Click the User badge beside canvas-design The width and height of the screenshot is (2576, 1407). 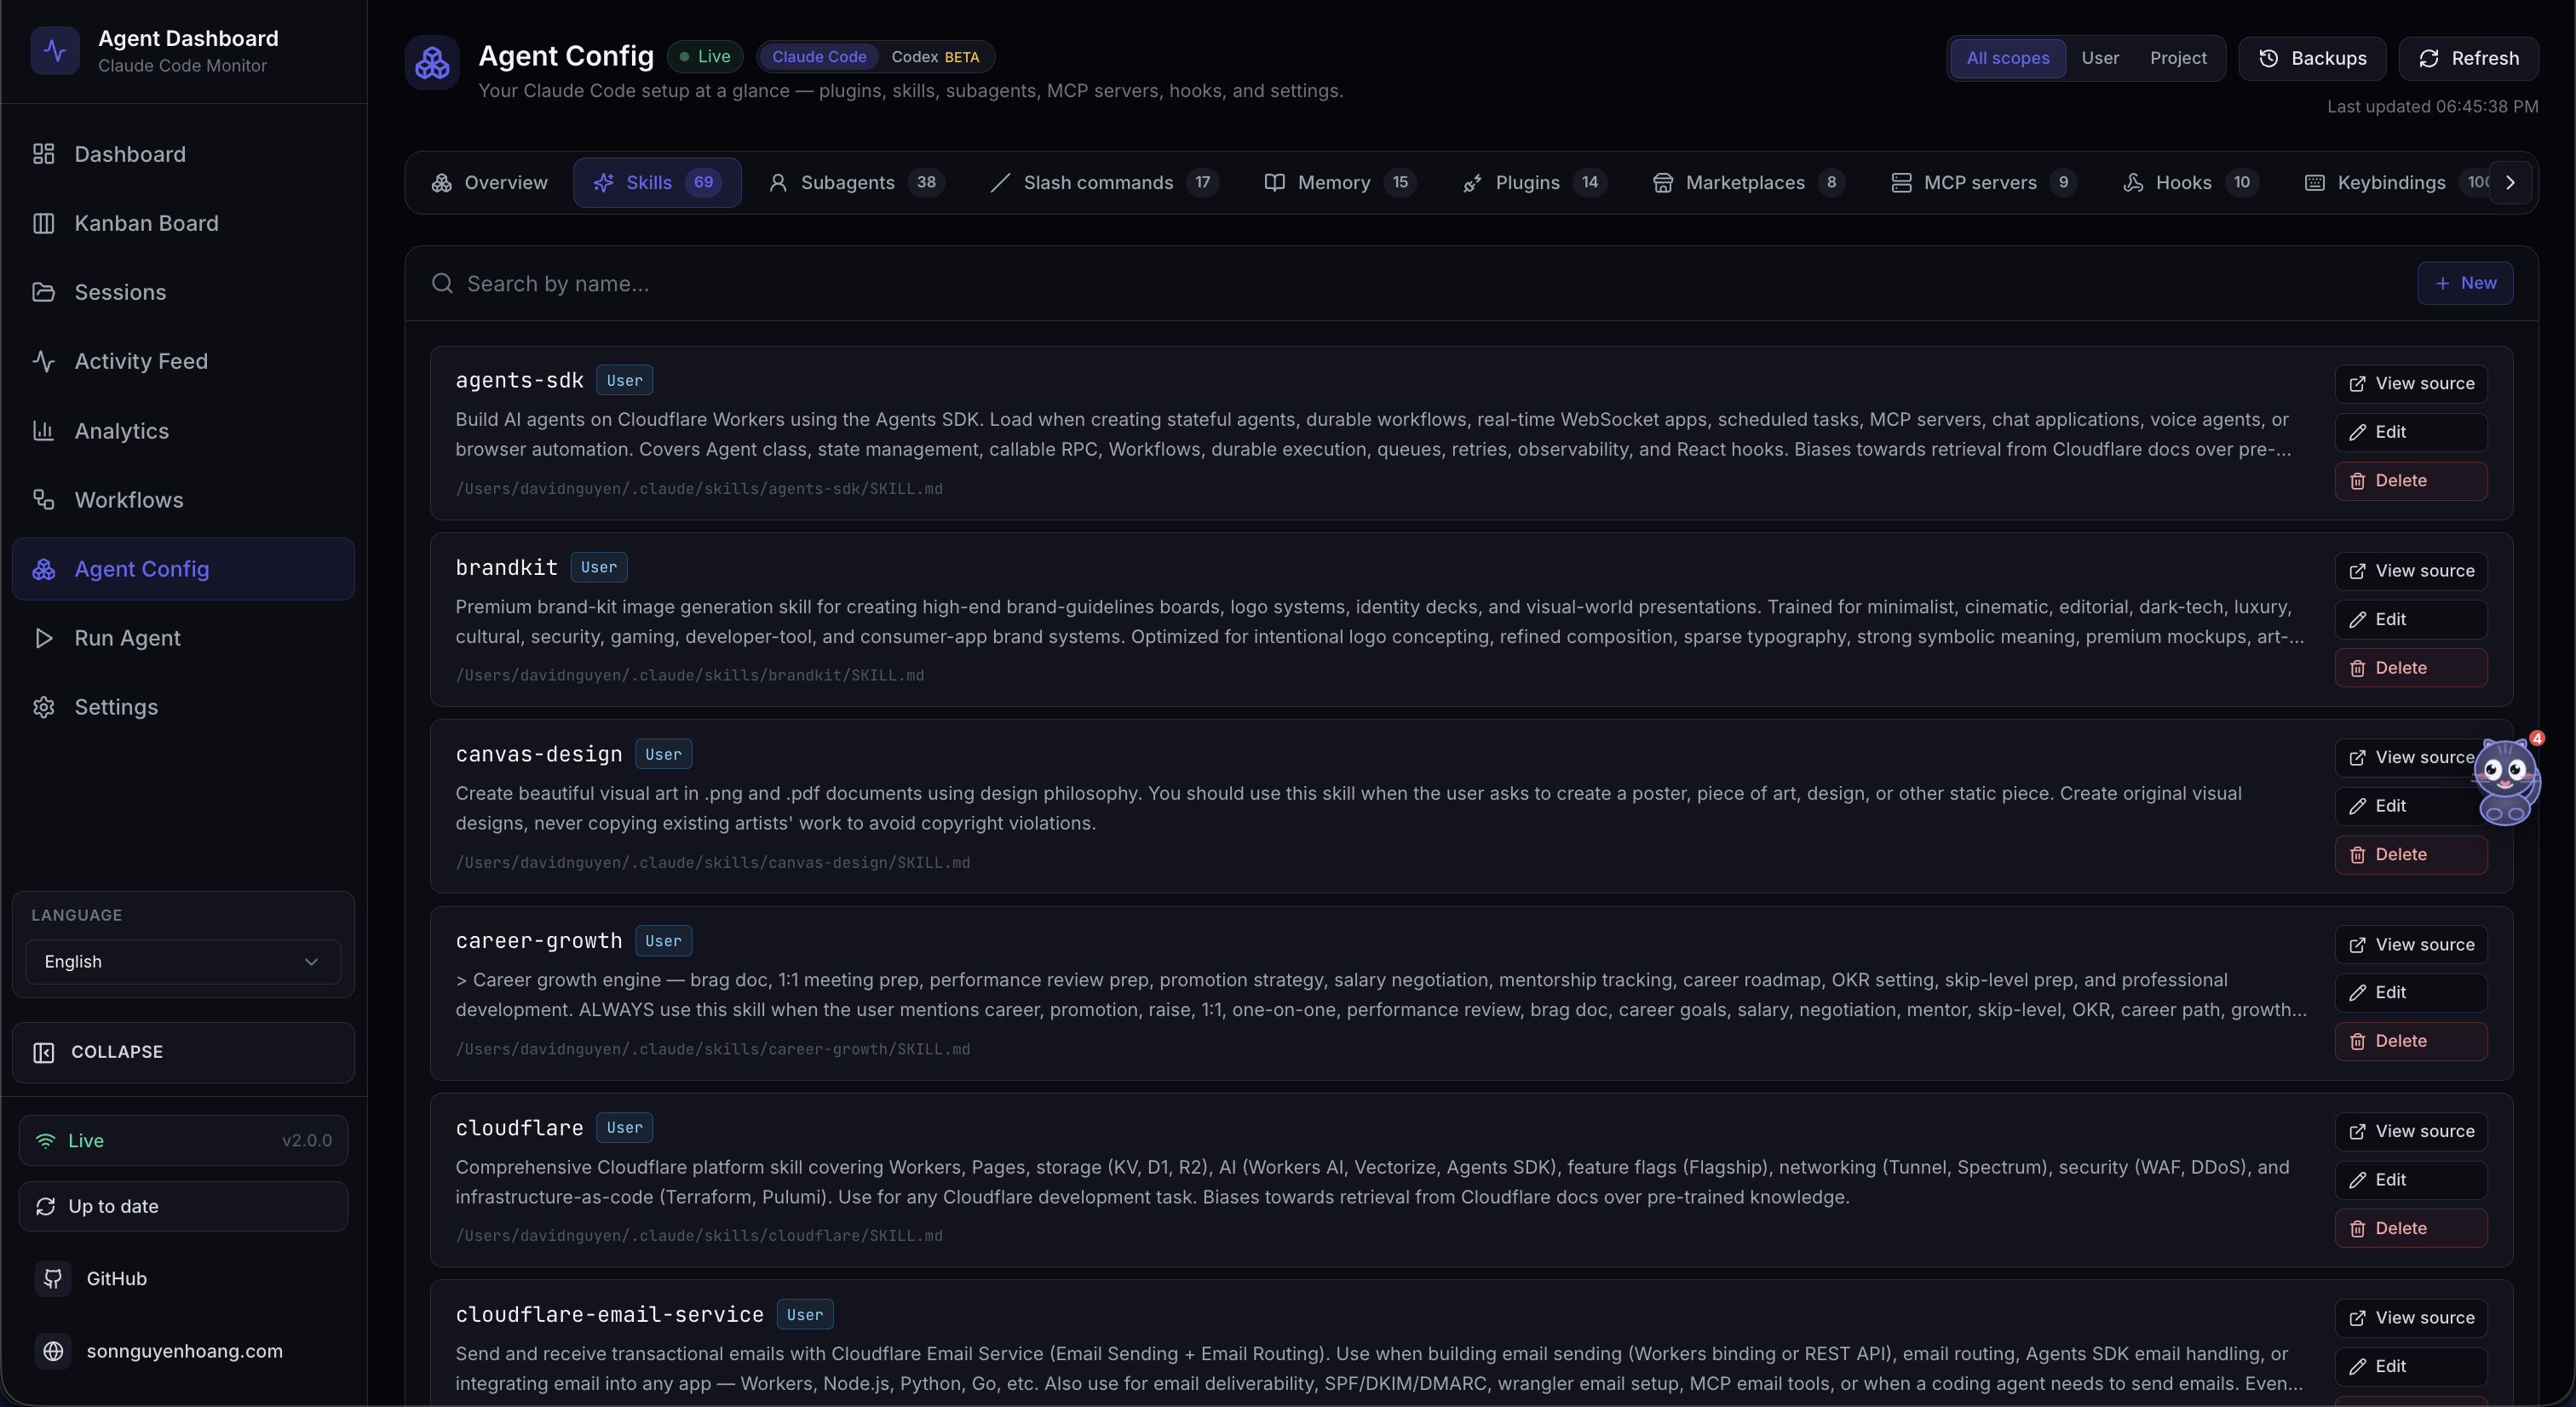click(663, 754)
